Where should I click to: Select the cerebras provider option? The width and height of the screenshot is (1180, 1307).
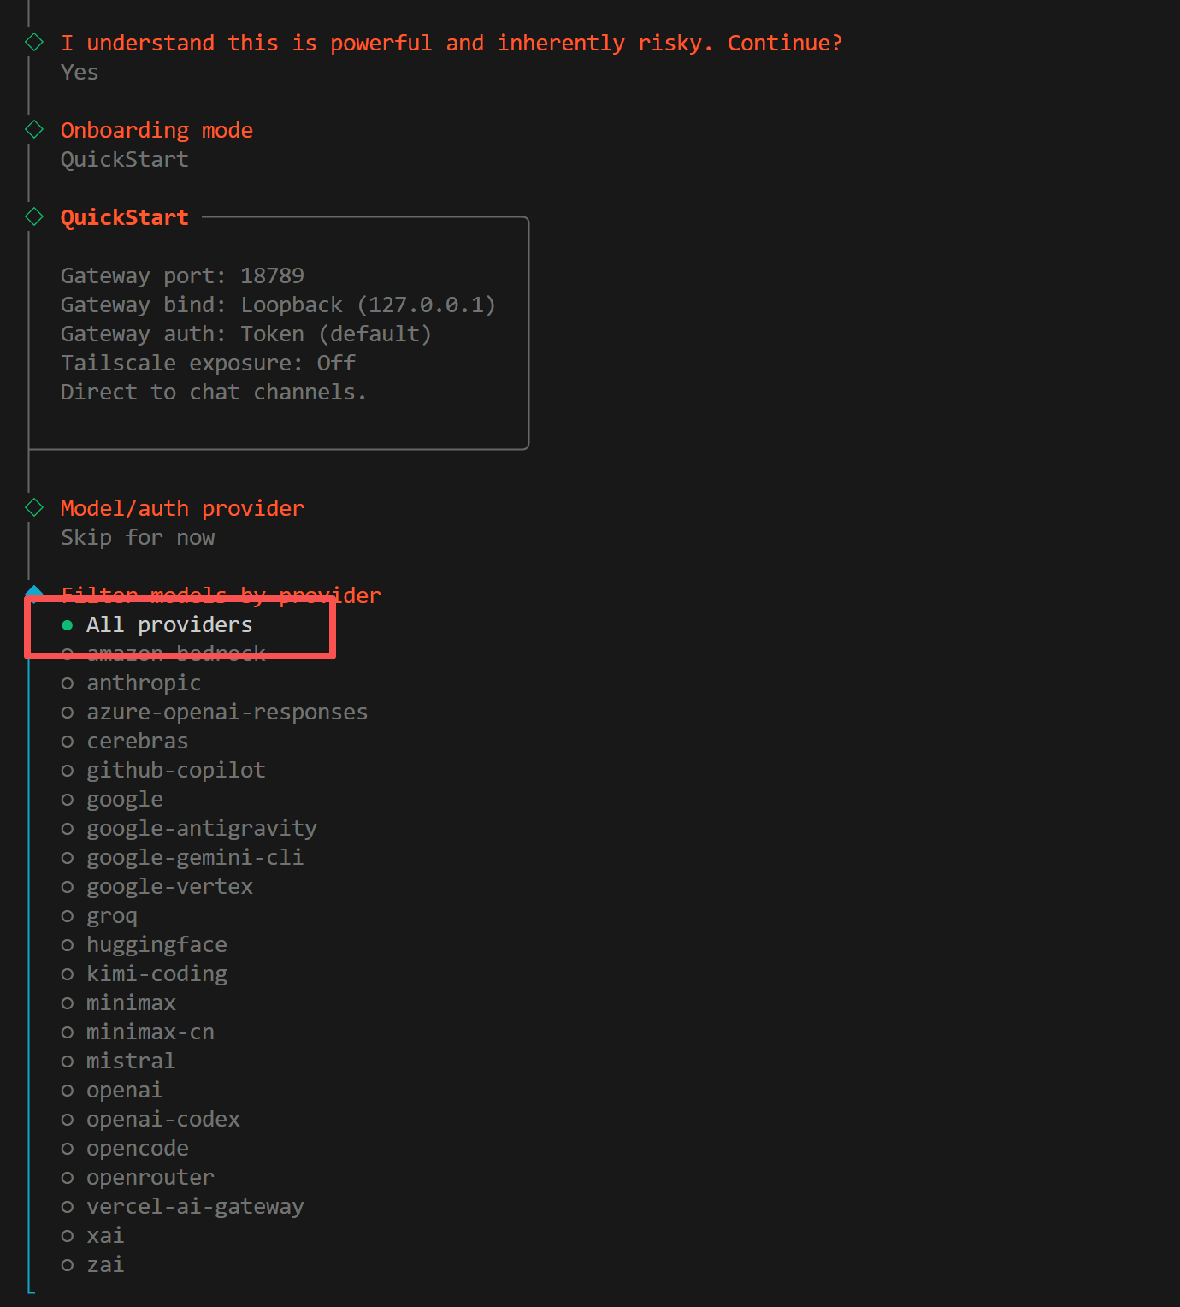125,742
